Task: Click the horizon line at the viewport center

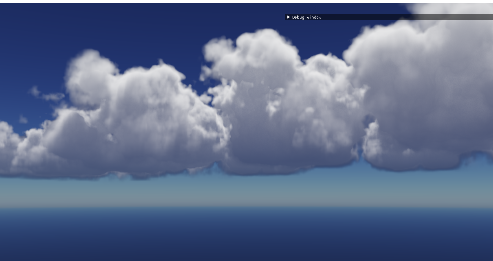Action: [x=246, y=207]
